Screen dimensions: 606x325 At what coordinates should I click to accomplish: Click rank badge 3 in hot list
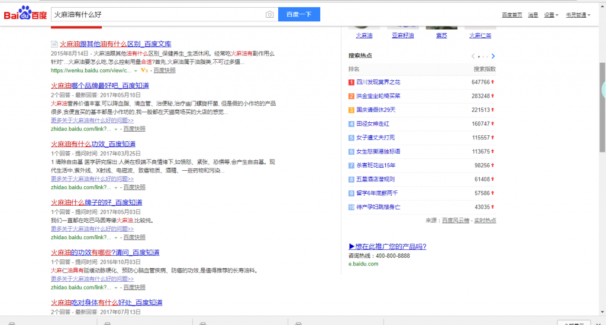coord(352,110)
